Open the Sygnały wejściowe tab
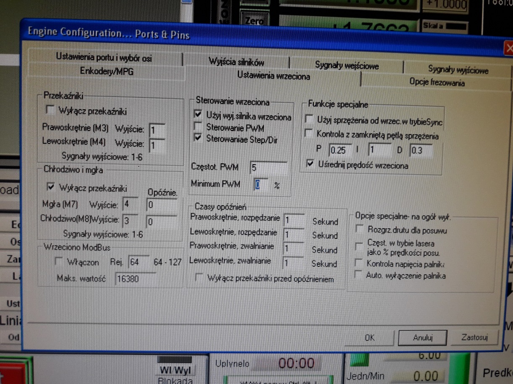 (347, 65)
